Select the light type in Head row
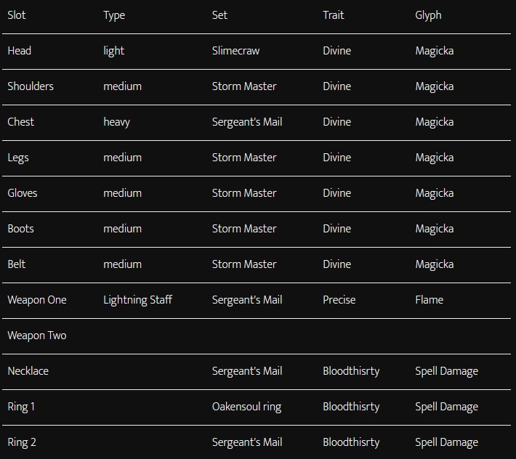The height and width of the screenshot is (459, 516). (x=113, y=52)
